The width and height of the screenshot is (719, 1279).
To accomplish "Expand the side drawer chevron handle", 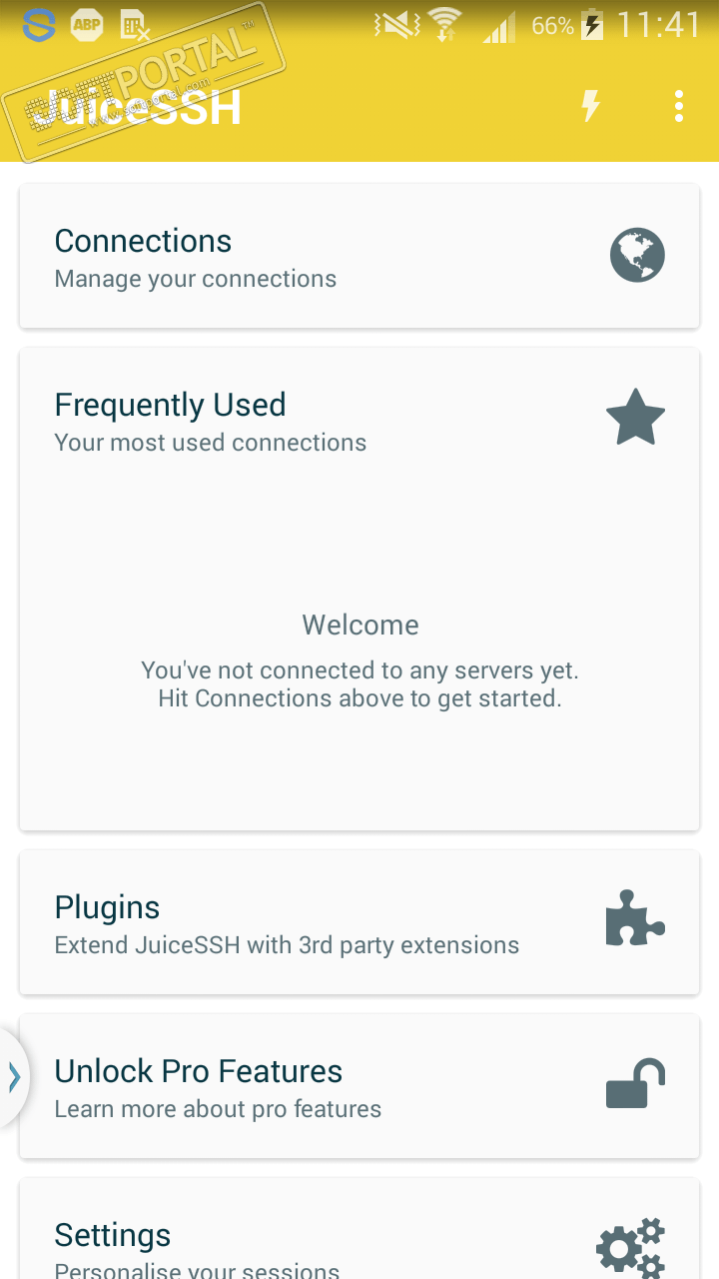I will (x=14, y=1077).
